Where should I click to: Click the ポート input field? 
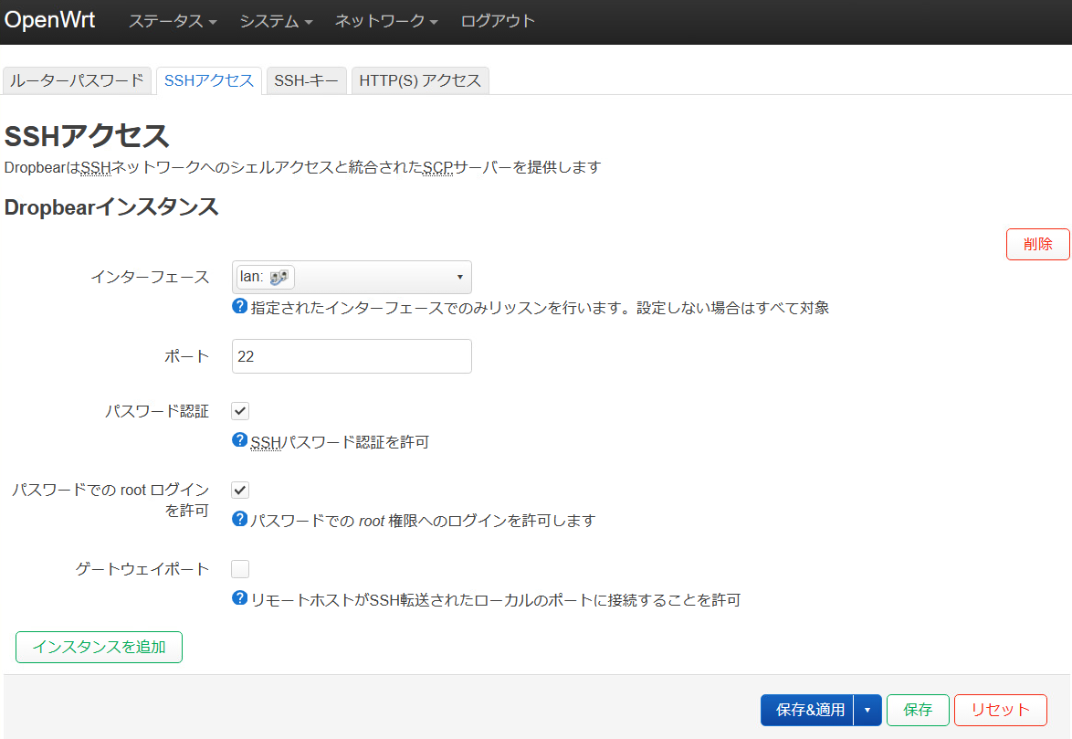[352, 356]
